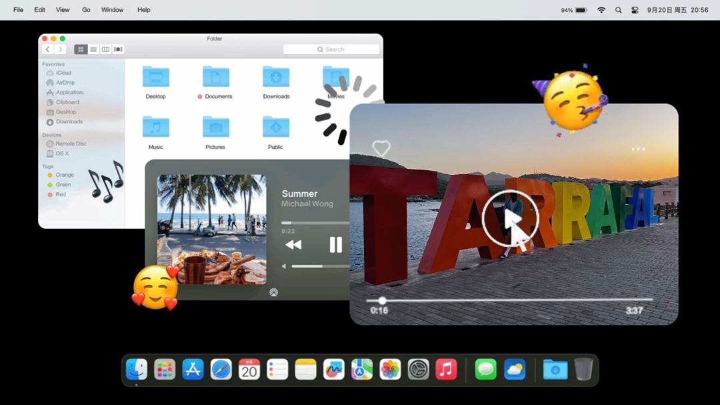
Task: Go back in the Folder window
Action: click(48, 49)
